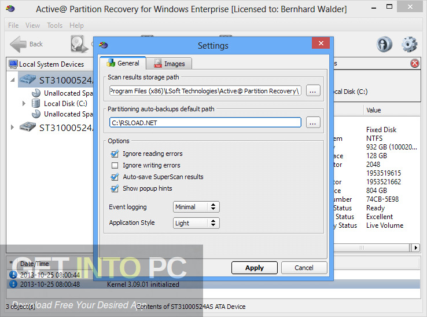Click the Back arrow toolbar icon
This screenshot has width=427, height=317.
pos(19,44)
